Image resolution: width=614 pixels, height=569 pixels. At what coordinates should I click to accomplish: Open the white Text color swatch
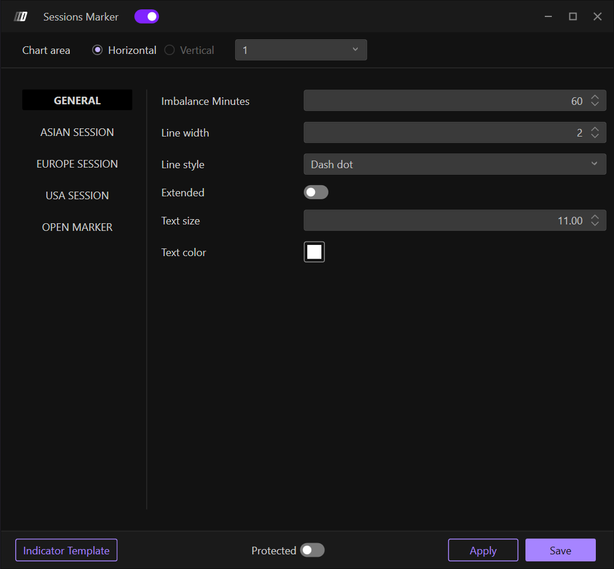click(314, 252)
